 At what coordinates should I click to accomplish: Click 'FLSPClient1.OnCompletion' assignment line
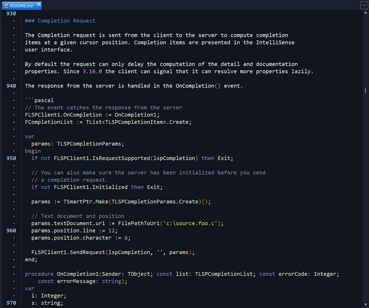pyautogui.click(x=92, y=115)
